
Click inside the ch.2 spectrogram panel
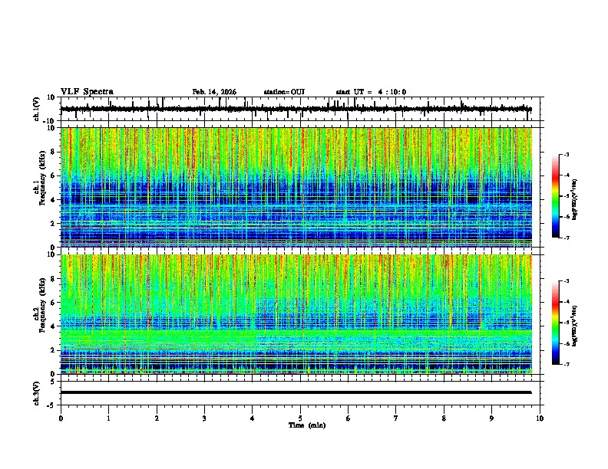click(296, 314)
